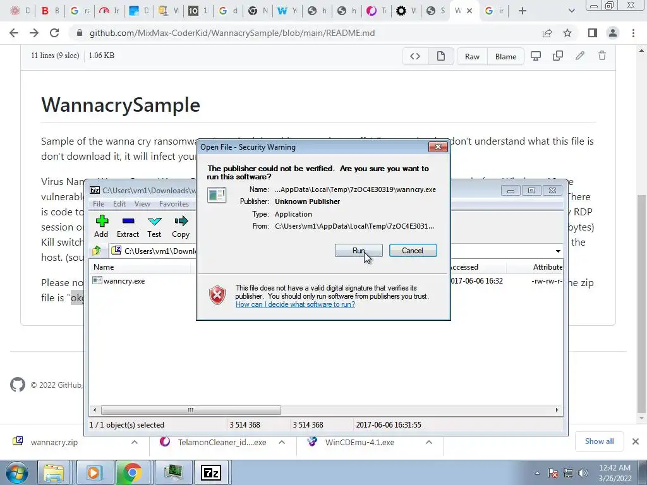Open README with GitHub Desktop icon
Viewport: 647px width, 485px height.
pyautogui.click(x=536, y=56)
